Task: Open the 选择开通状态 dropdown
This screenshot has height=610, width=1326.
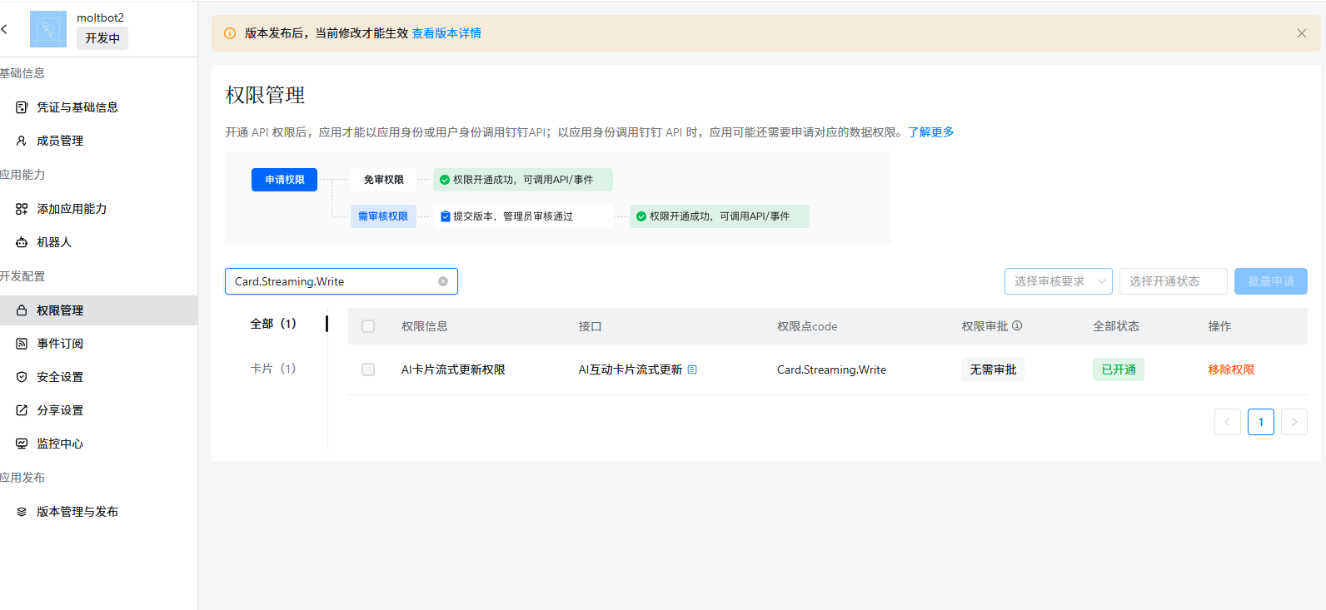Action: [1173, 281]
